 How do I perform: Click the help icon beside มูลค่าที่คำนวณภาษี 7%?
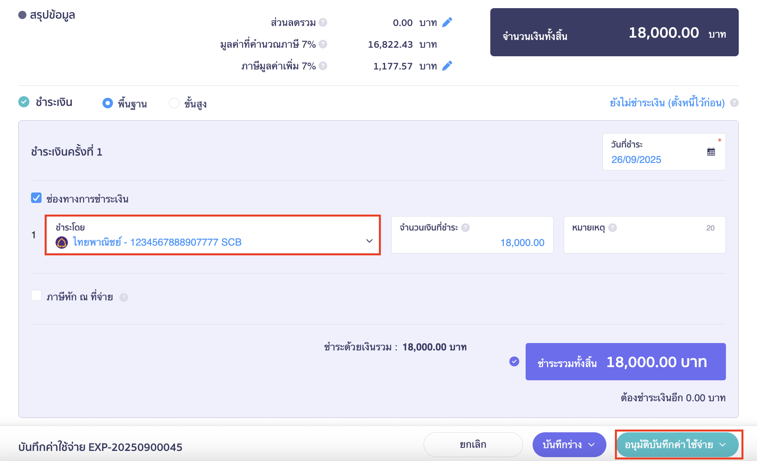323,44
